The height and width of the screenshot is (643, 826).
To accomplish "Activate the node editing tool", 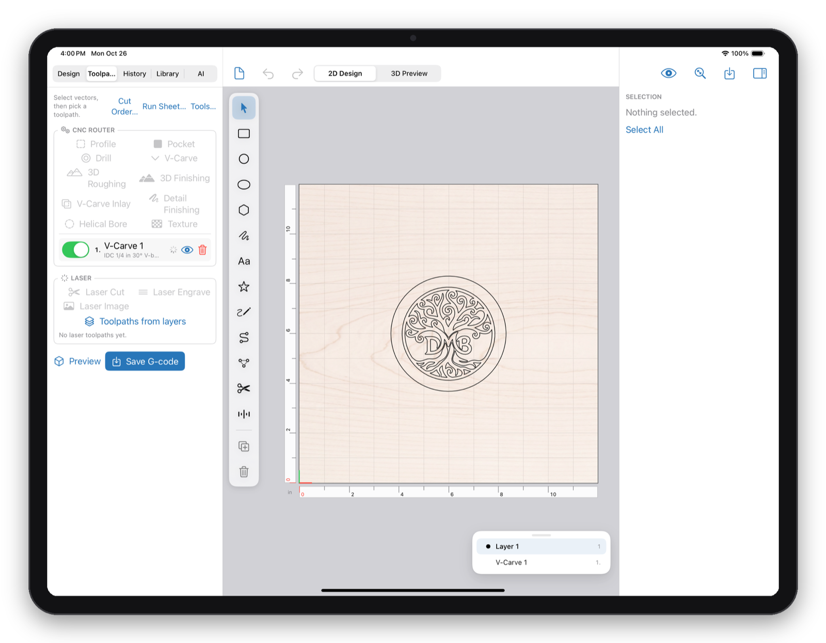I will [x=244, y=363].
